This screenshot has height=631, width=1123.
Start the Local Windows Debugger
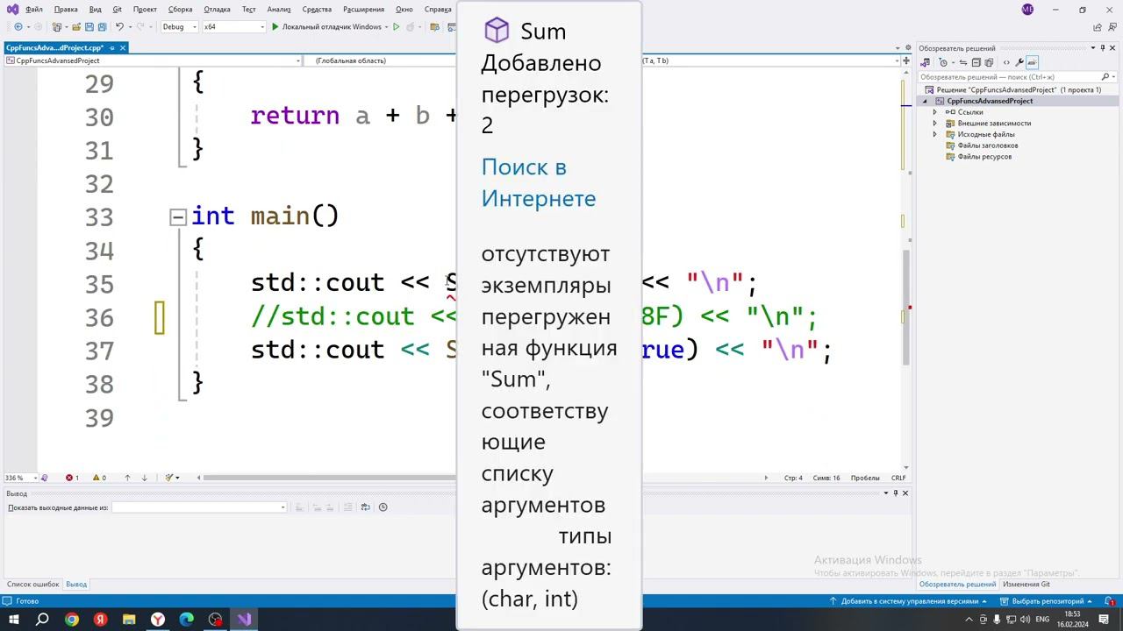pos(326,27)
